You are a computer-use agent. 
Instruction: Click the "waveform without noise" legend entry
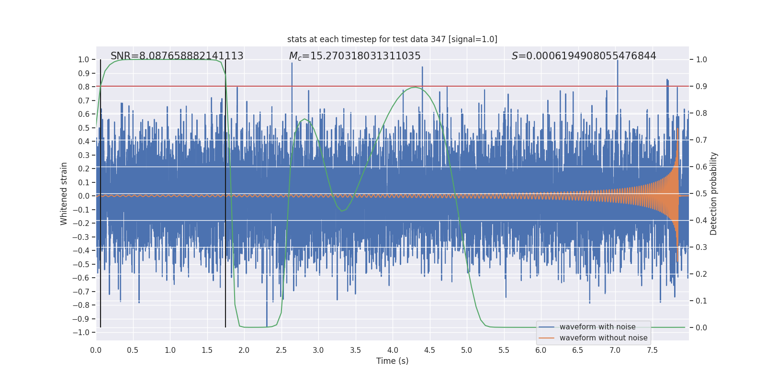click(603, 338)
